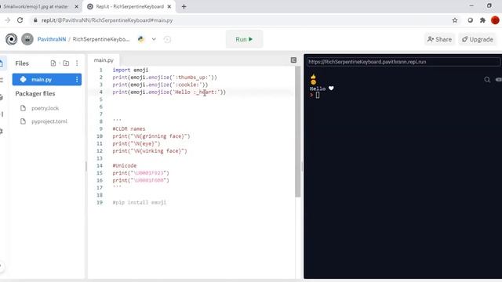Toggle editor layout icon
The width and height of the screenshot is (502, 282).
[x=293, y=60]
